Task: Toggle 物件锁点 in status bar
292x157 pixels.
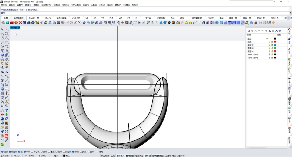Action: 130,156
